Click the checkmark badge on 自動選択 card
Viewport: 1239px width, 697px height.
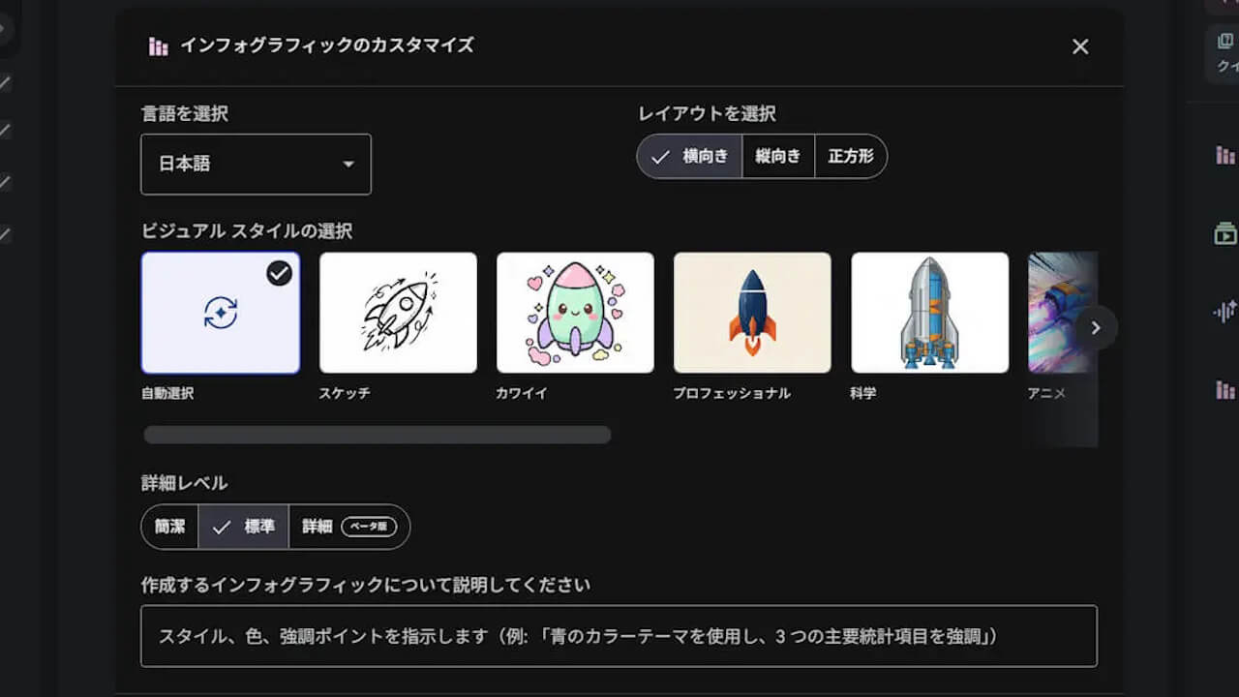(x=278, y=273)
